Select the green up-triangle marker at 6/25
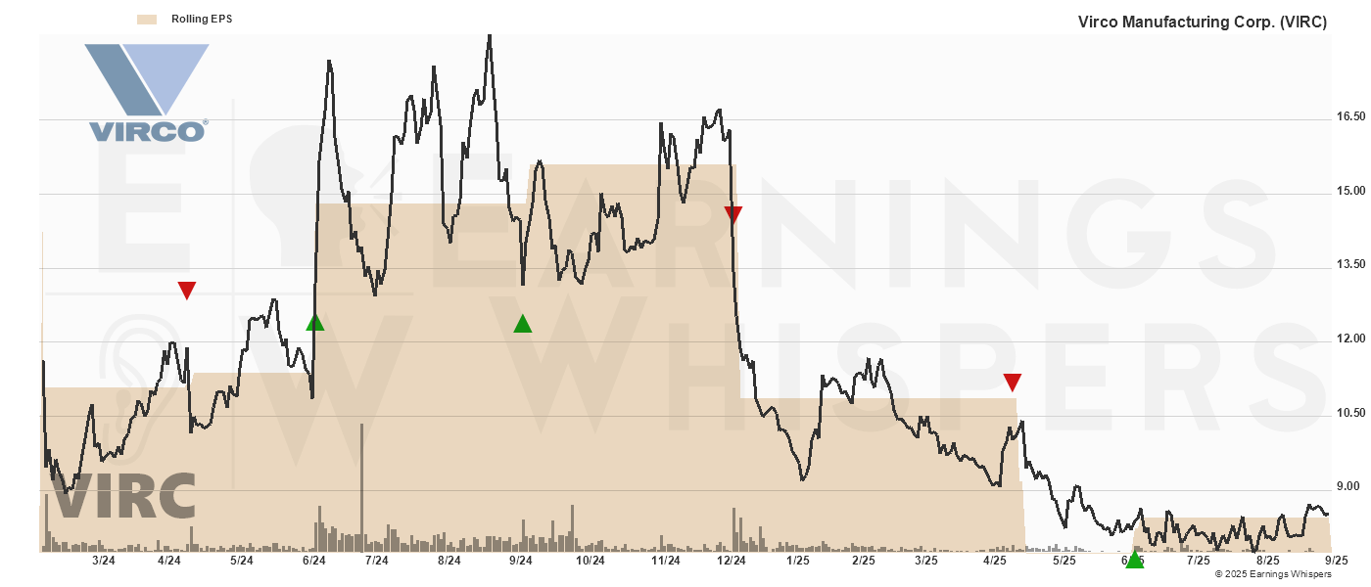1371x587 pixels. tap(1134, 560)
